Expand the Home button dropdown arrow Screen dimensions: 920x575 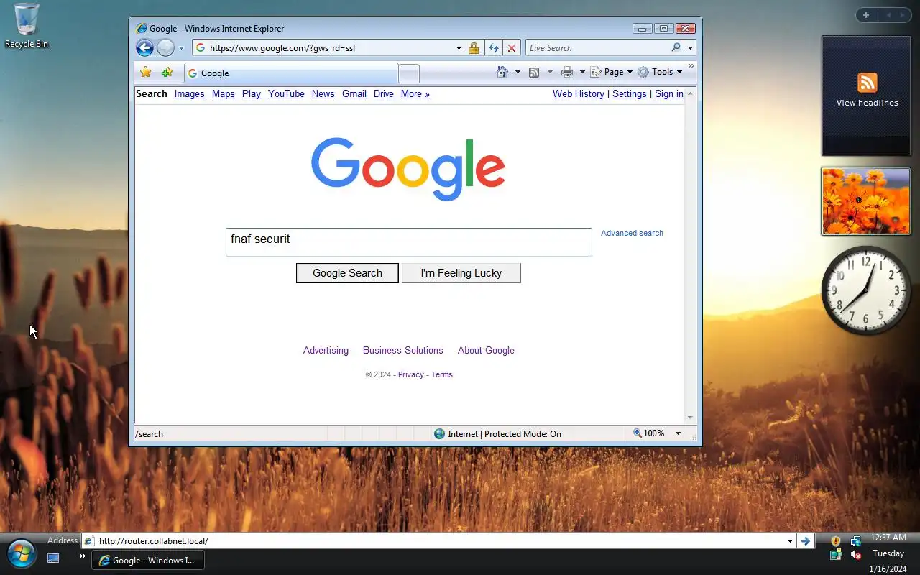[517, 72]
